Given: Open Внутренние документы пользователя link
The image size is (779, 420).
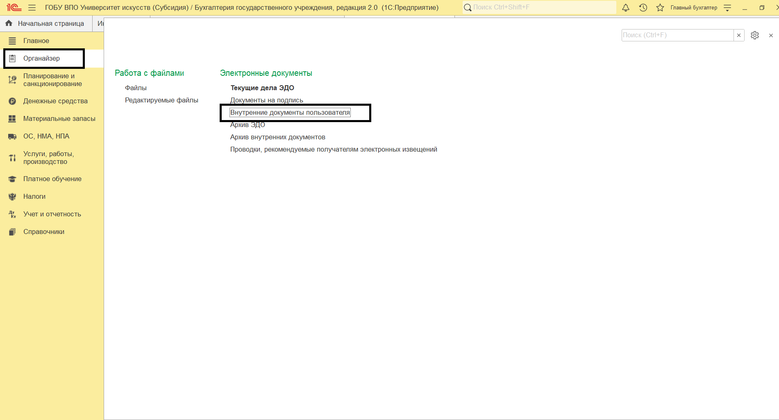Looking at the screenshot, I should (x=290, y=113).
